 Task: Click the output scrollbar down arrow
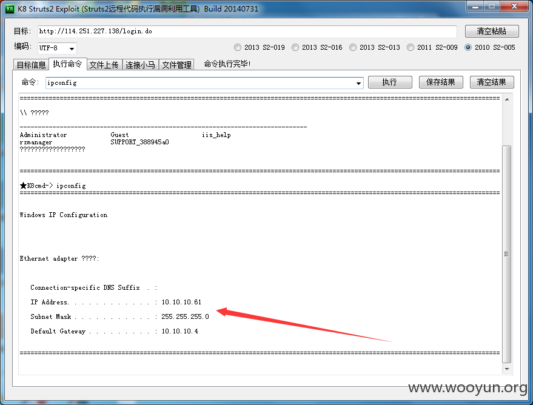click(507, 369)
